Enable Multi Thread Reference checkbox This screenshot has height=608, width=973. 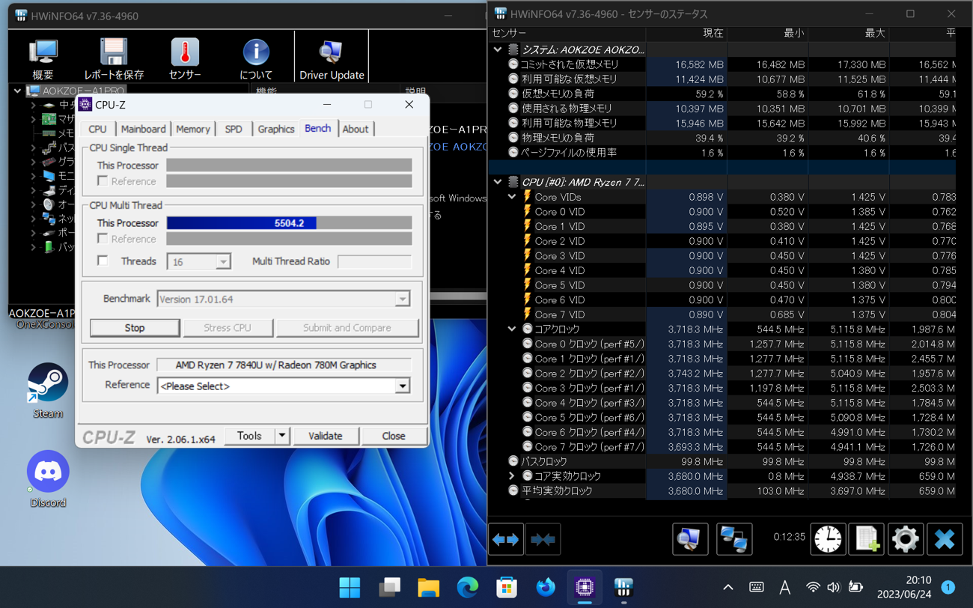103,239
